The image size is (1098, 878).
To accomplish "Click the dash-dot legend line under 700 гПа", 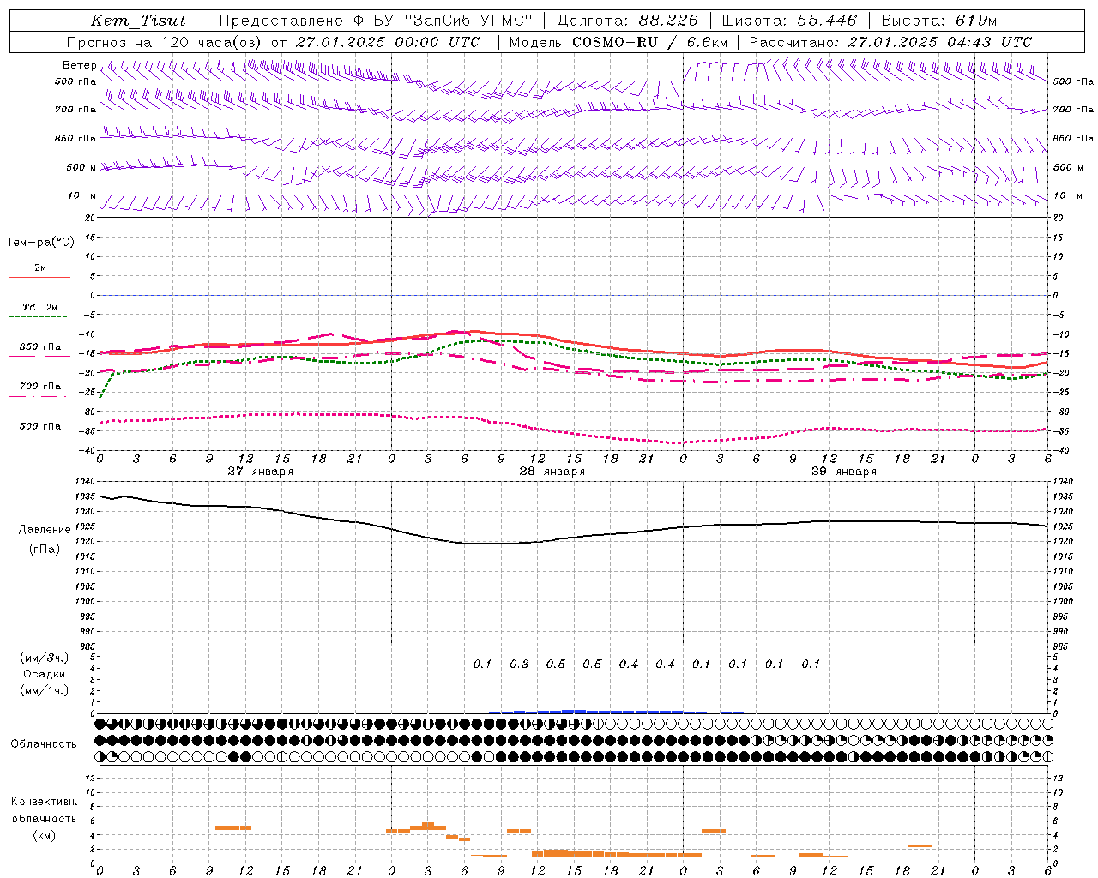I will [39, 397].
